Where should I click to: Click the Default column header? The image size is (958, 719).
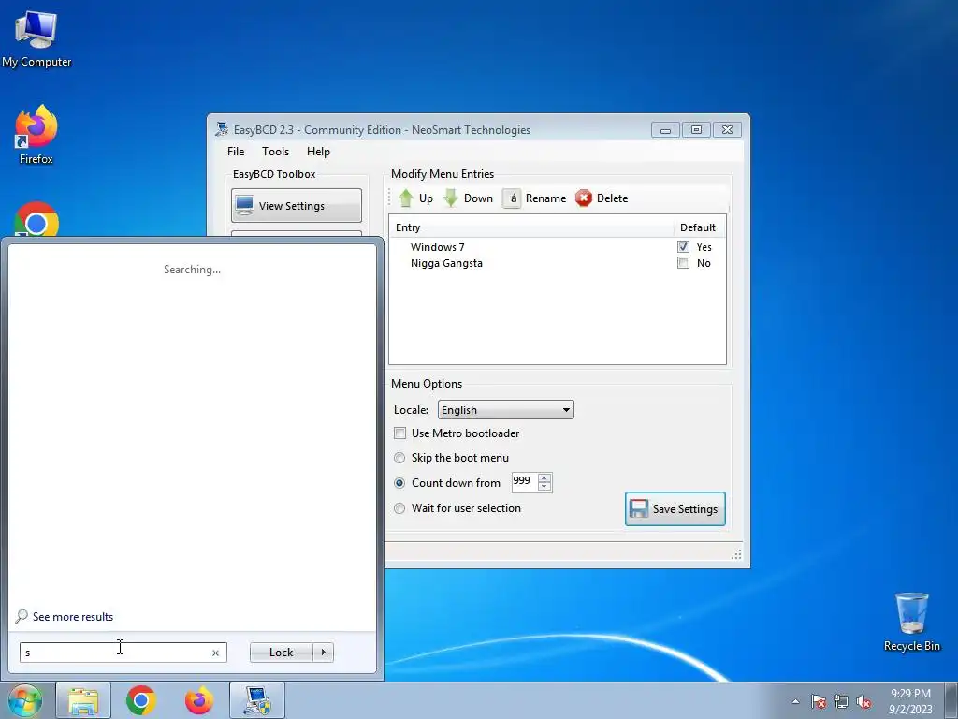tap(700, 227)
